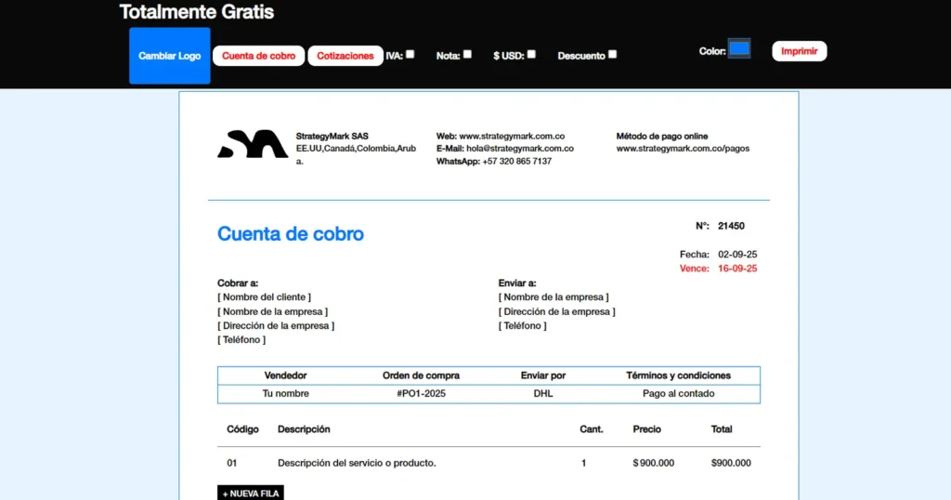Viewport: 951px width, 500px height.
Task: Enable the IVA checkbox
Action: pyautogui.click(x=410, y=54)
